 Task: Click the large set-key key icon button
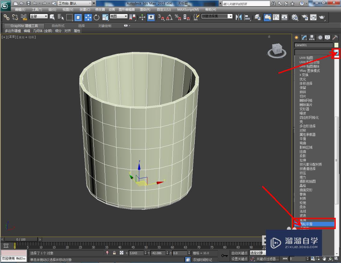225,256
